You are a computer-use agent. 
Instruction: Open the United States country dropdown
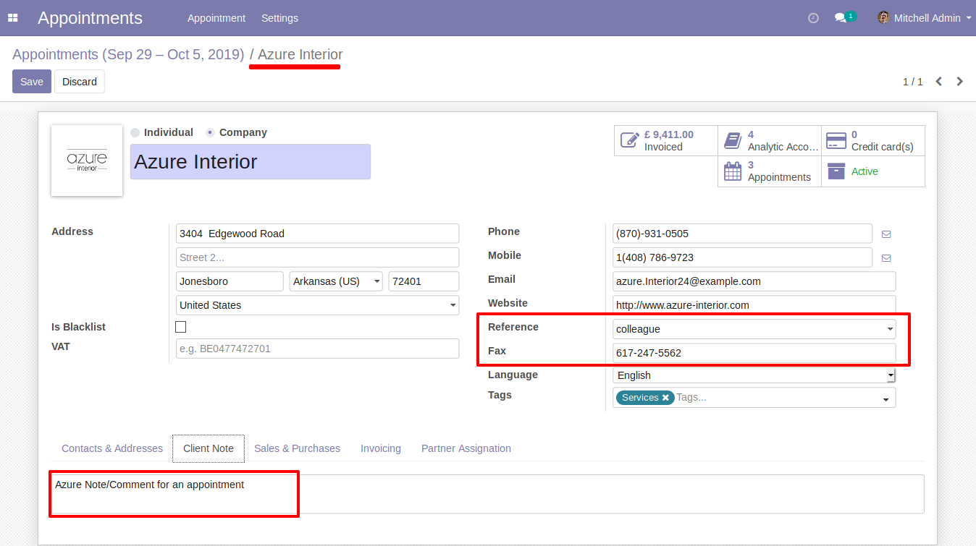pos(317,305)
